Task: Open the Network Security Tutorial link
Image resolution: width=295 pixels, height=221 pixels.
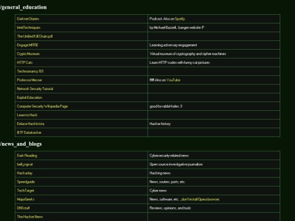Action: click(35, 89)
